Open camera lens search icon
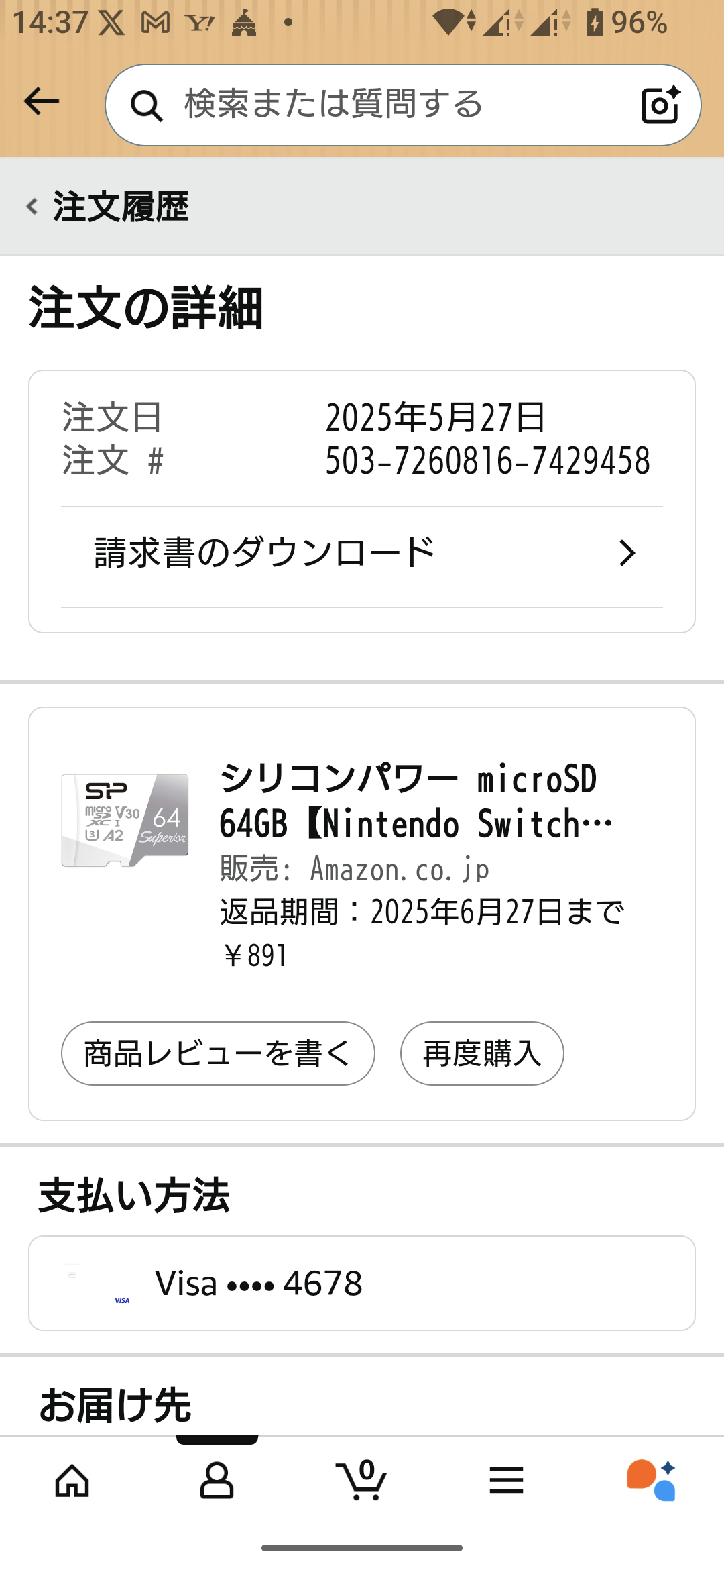 (660, 105)
